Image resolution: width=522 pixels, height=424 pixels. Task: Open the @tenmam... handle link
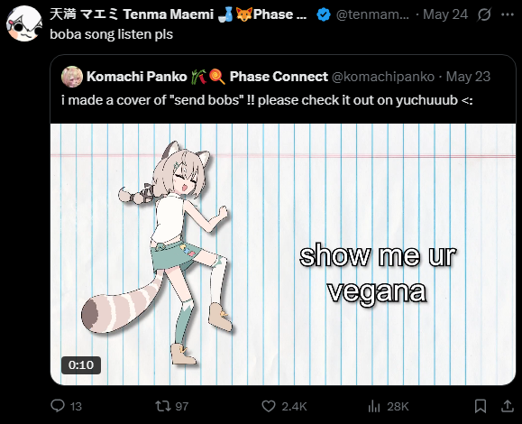[372, 14]
